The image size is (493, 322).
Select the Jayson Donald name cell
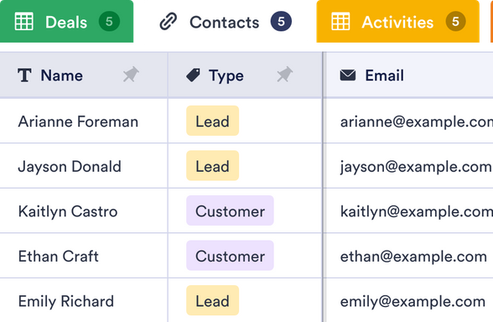[84, 166]
